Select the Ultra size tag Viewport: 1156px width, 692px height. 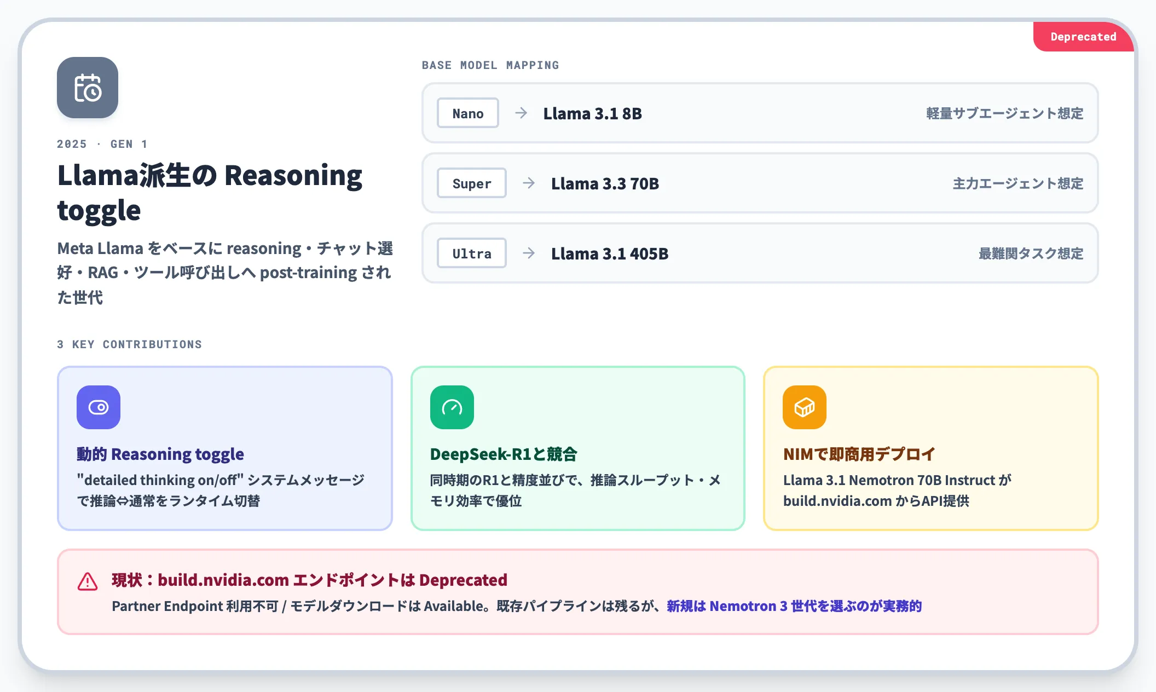click(472, 253)
